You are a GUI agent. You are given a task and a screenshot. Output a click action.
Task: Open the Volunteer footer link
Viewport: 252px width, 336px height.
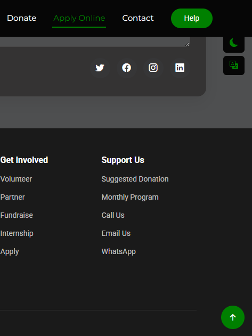pos(16,179)
